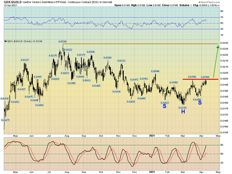Click the Open 0.0199 value in header
The height and width of the screenshot is (174, 232).
click(122, 5)
